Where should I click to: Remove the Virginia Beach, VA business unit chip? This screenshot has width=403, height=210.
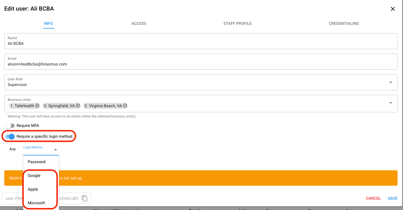124,106
